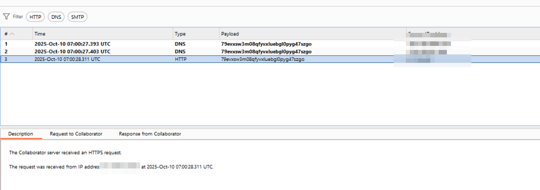
Task: Open the Description tab
Action: pyautogui.click(x=21, y=134)
